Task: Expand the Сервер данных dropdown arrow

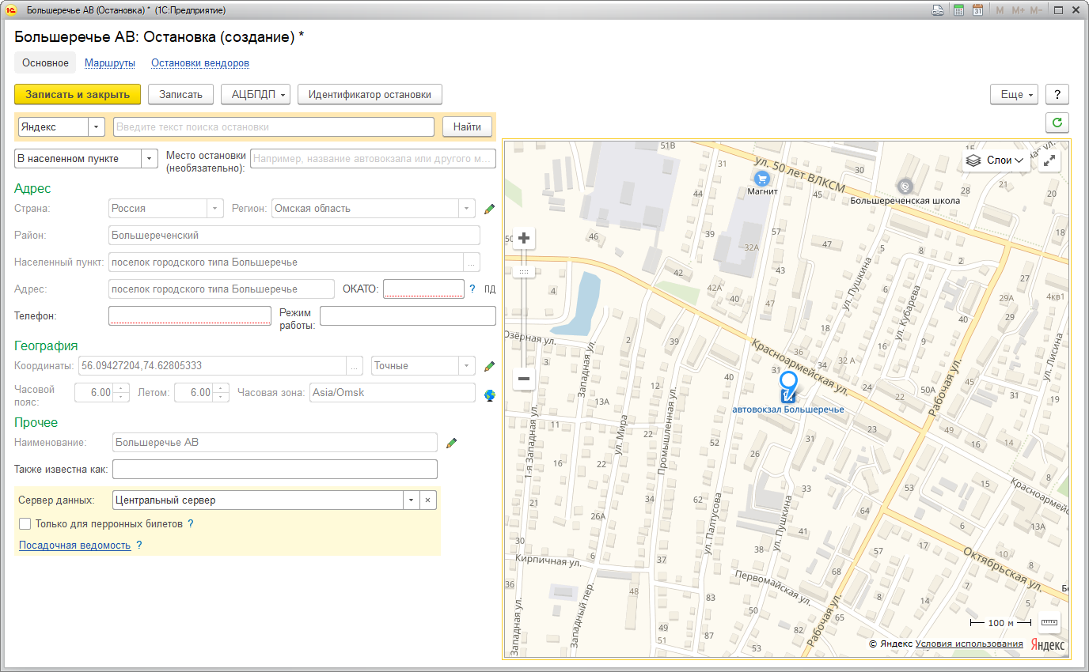Action: [411, 500]
